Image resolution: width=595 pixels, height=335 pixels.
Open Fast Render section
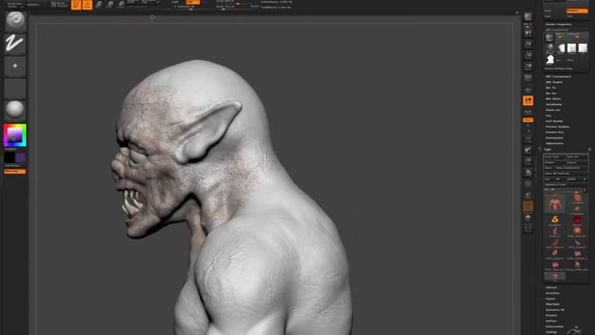coord(554,121)
